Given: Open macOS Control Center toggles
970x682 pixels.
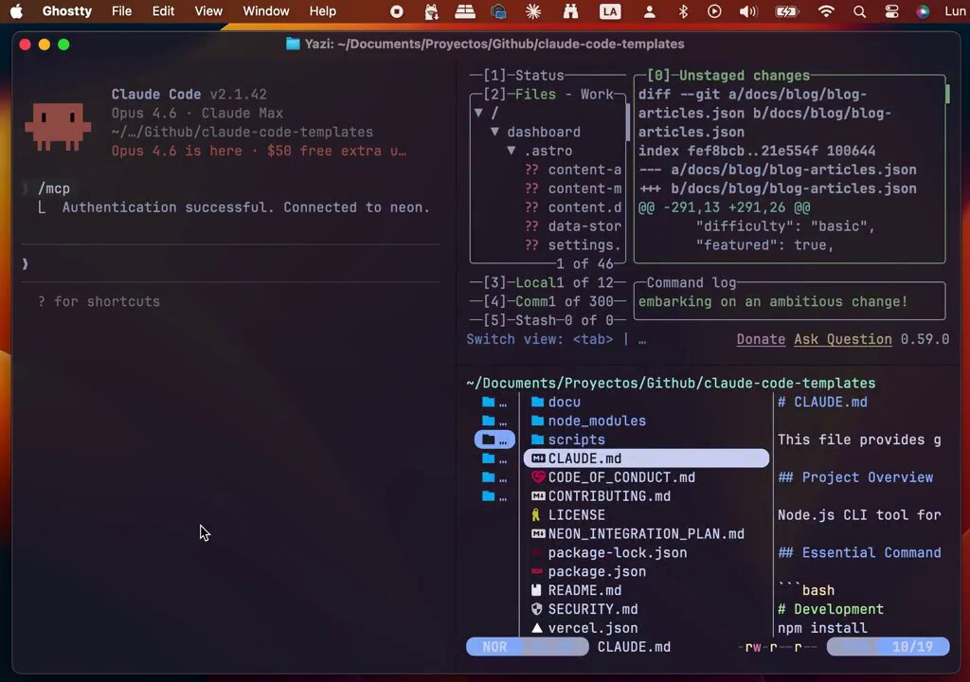Looking at the screenshot, I should [891, 11].
